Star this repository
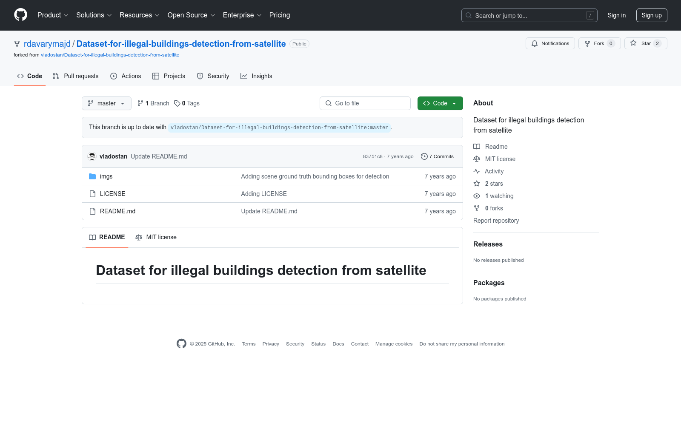Viewport: 681px width, 425px height. click(646, 43)
